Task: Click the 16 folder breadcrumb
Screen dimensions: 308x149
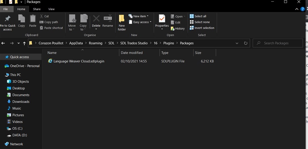Action: [x=156, y=43]
